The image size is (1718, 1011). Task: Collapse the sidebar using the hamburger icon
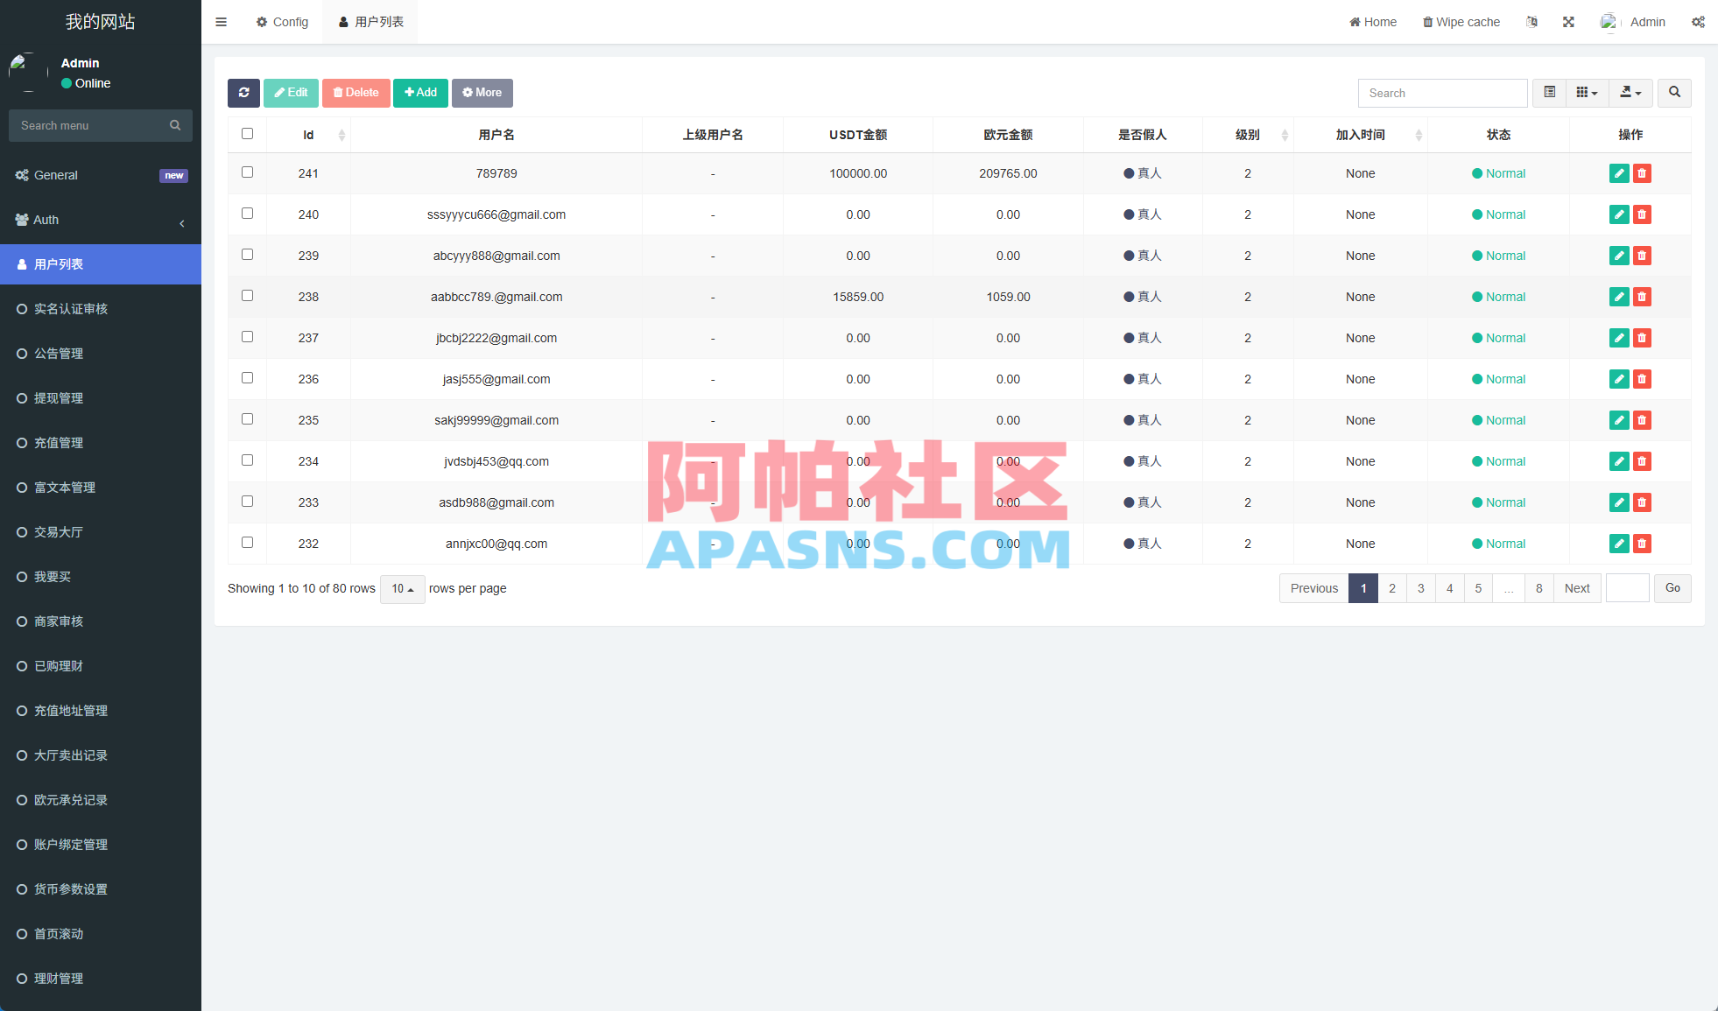[x=221, y=21]
